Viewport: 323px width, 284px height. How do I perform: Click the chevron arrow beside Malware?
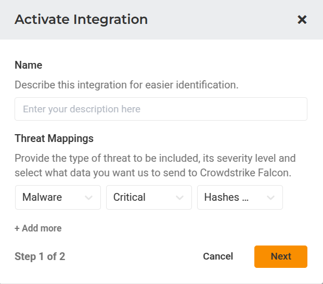tap(88, 198)
